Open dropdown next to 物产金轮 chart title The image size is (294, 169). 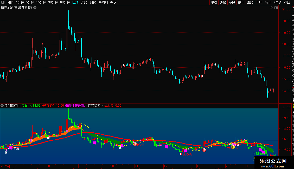tap(35, 8)
